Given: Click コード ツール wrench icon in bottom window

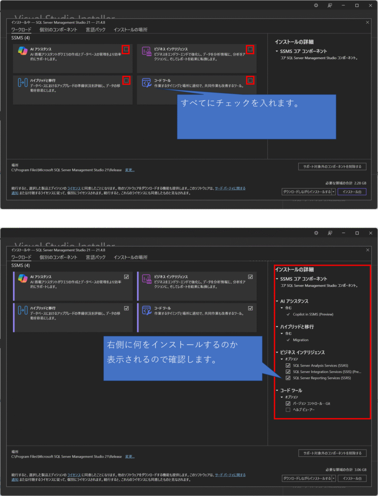Looking at the screenshot, I should point(146,310).
